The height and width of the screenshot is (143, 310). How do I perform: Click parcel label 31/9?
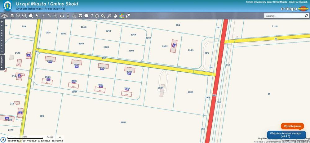(24, 26)
